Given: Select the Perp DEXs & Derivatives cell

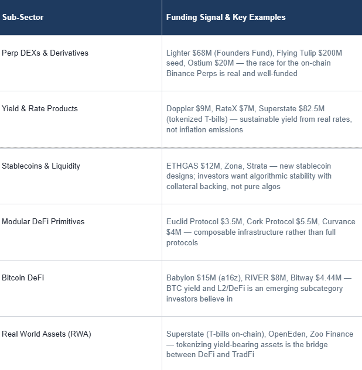Looking at the screenshot, I should coord(45,53).
